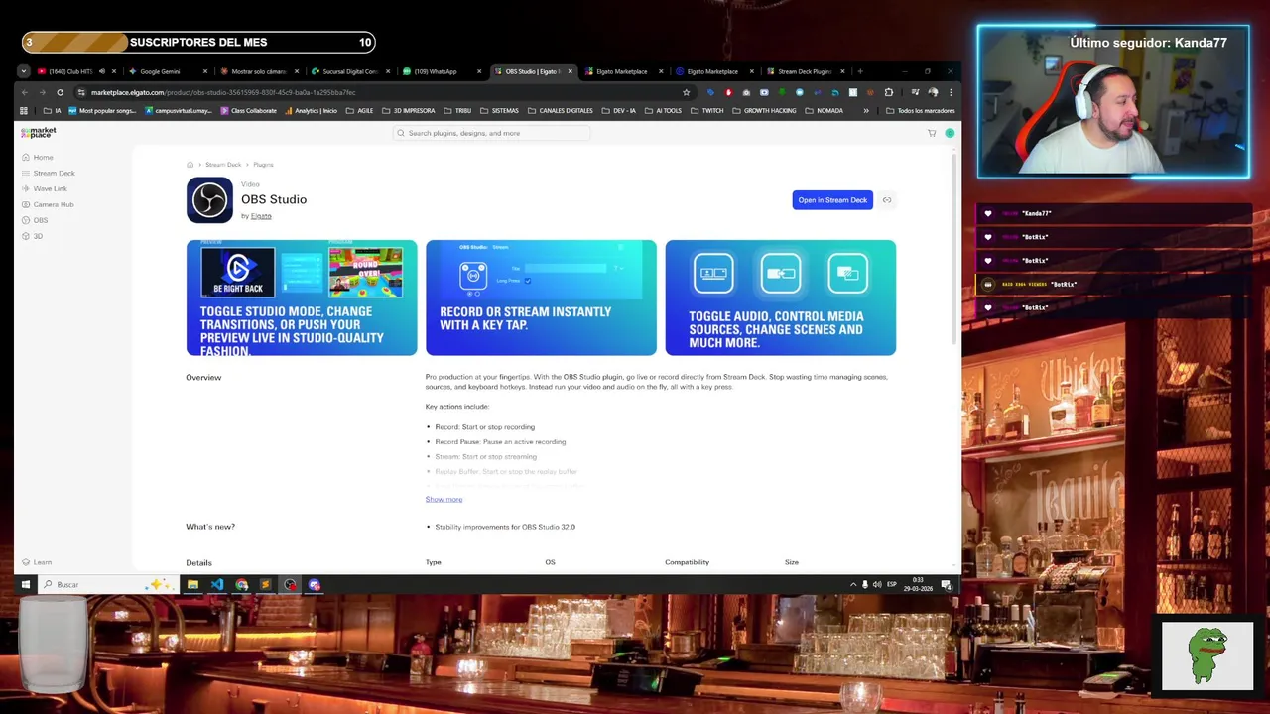Click the page vertical scrollbar

click(955, 248)
